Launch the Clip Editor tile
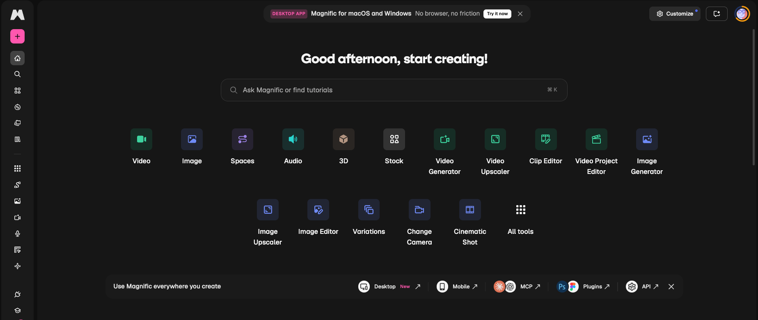 coord(546,147)
